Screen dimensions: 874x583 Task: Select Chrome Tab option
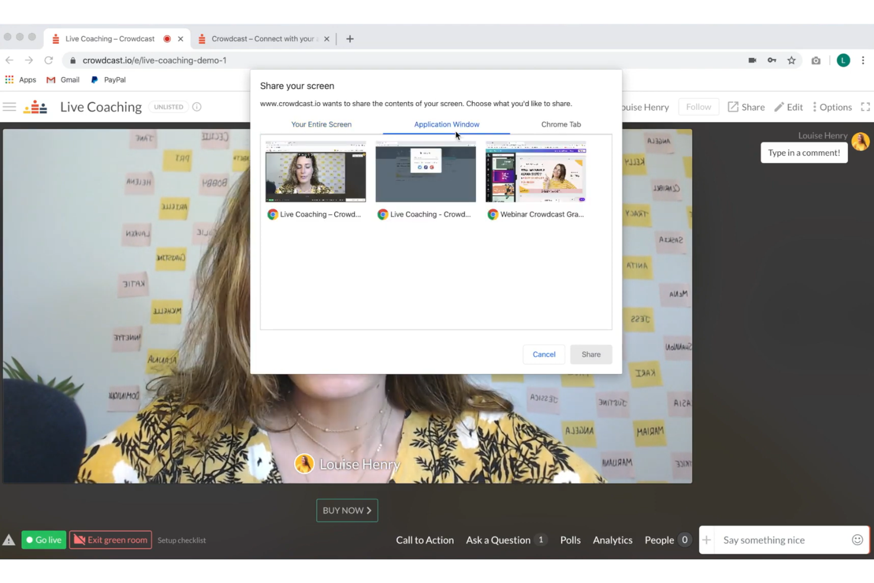(x=561, y=124)
